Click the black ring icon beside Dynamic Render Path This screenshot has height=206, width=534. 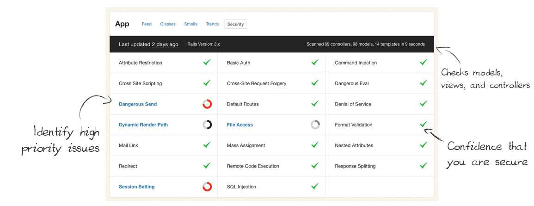click(x=207, y=125)
